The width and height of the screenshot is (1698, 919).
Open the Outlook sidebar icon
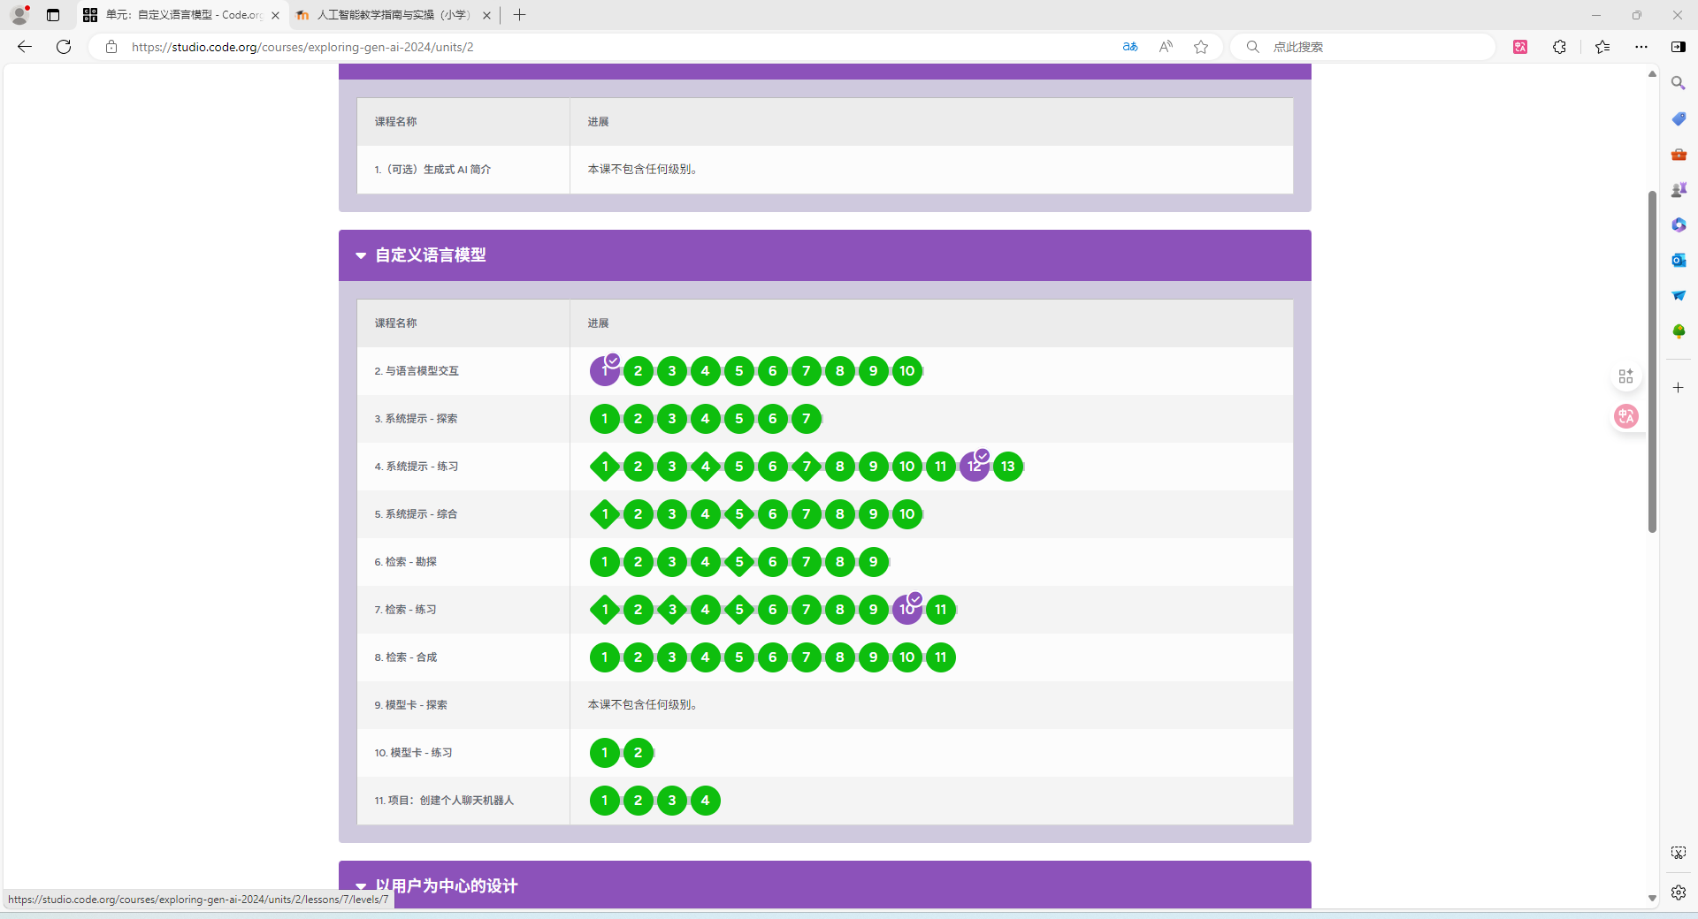(1678, 260)
